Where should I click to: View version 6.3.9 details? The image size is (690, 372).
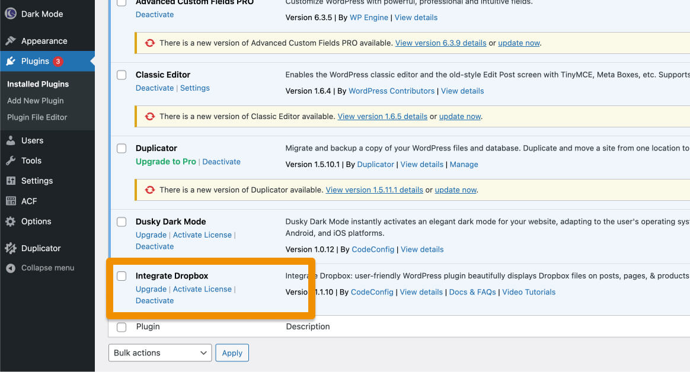pyautogui.click(x=440, y=43)
